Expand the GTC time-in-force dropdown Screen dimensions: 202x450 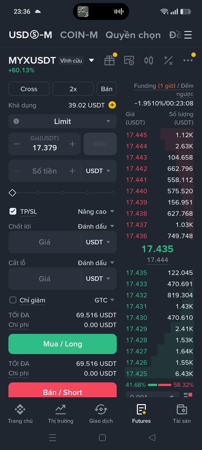104,300
